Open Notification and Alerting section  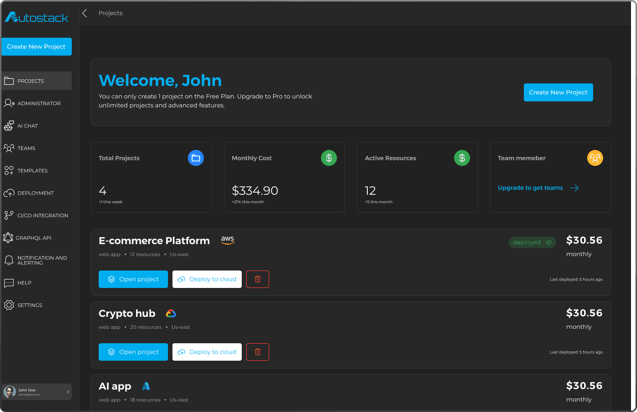pyautogui.click(x=36, y=260)
